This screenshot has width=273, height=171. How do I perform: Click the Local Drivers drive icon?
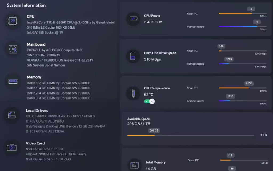pos(12,115)
